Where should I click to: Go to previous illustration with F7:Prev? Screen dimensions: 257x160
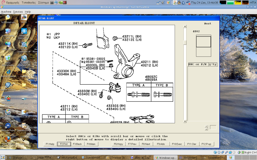click(x=132, y=144)
